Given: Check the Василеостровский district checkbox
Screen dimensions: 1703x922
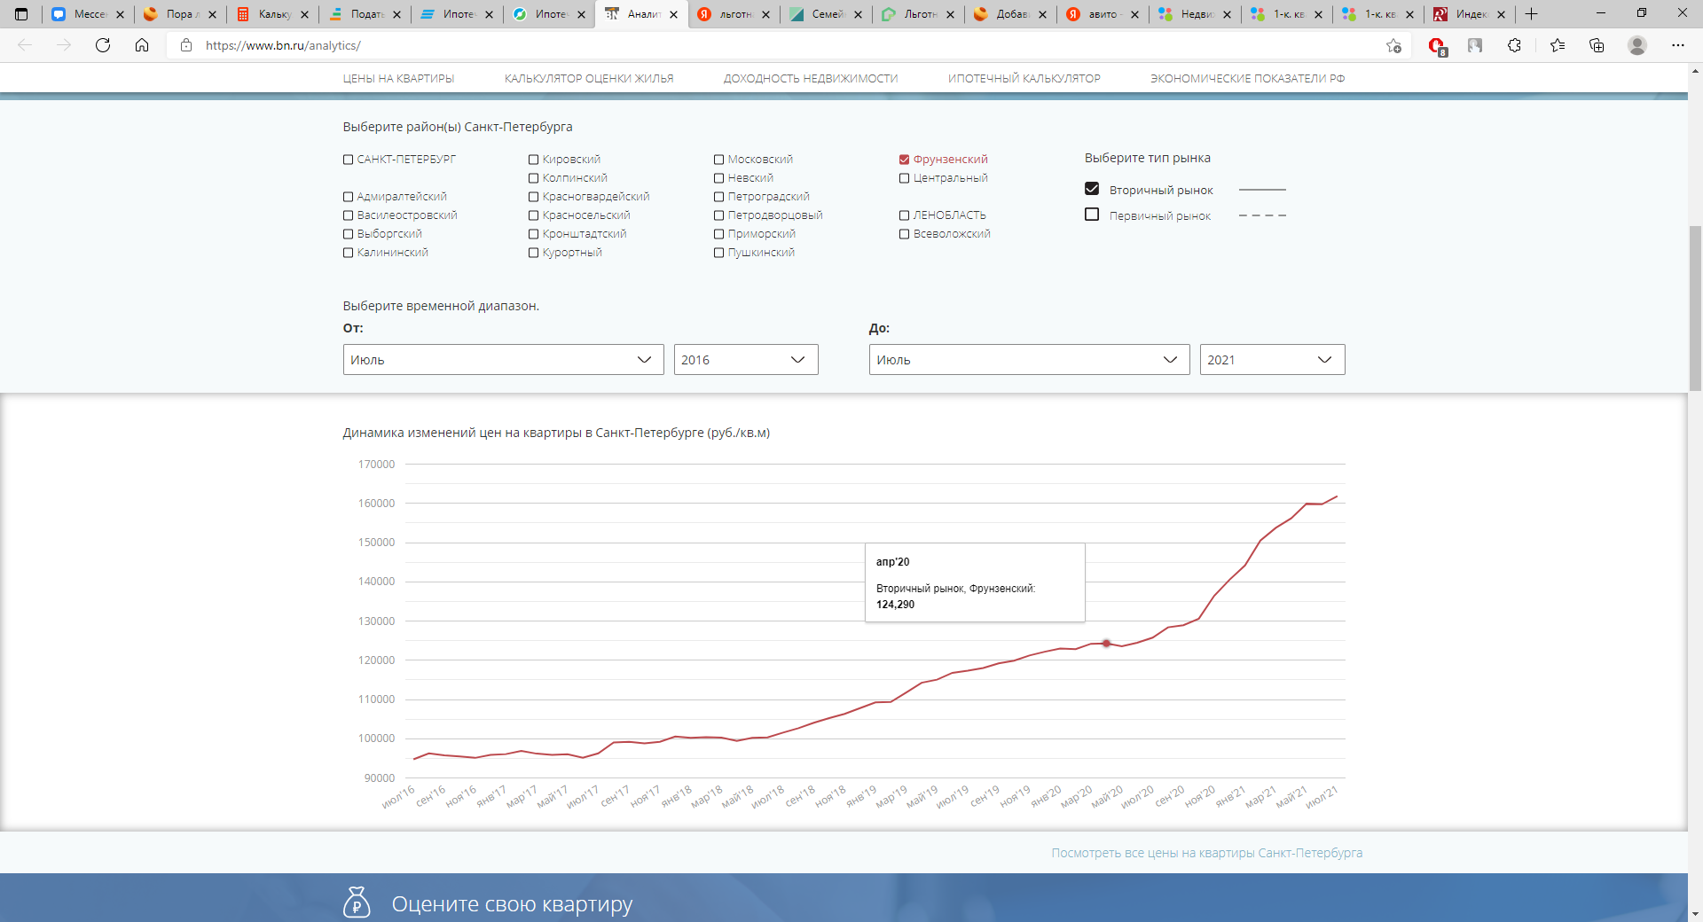Looking at the screenshot, I should coord(349,215).
